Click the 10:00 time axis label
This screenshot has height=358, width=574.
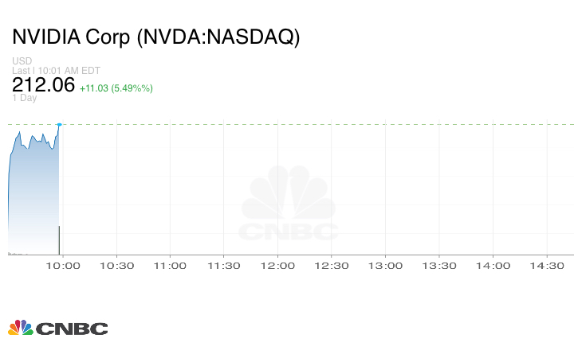[x=62, y=266]
